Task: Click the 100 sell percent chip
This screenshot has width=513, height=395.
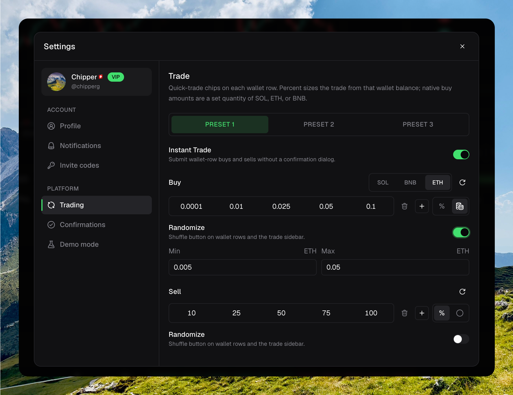Action: point(371,313)
